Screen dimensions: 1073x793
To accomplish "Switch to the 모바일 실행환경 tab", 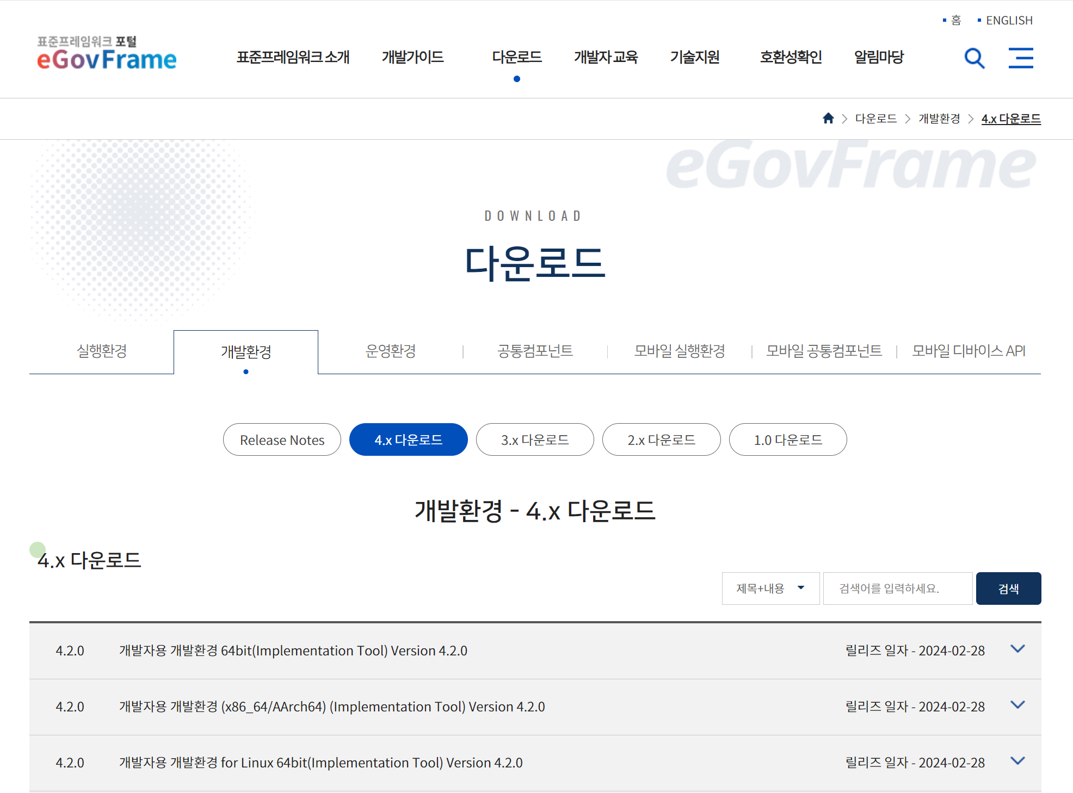I will (x=680, y=351).
